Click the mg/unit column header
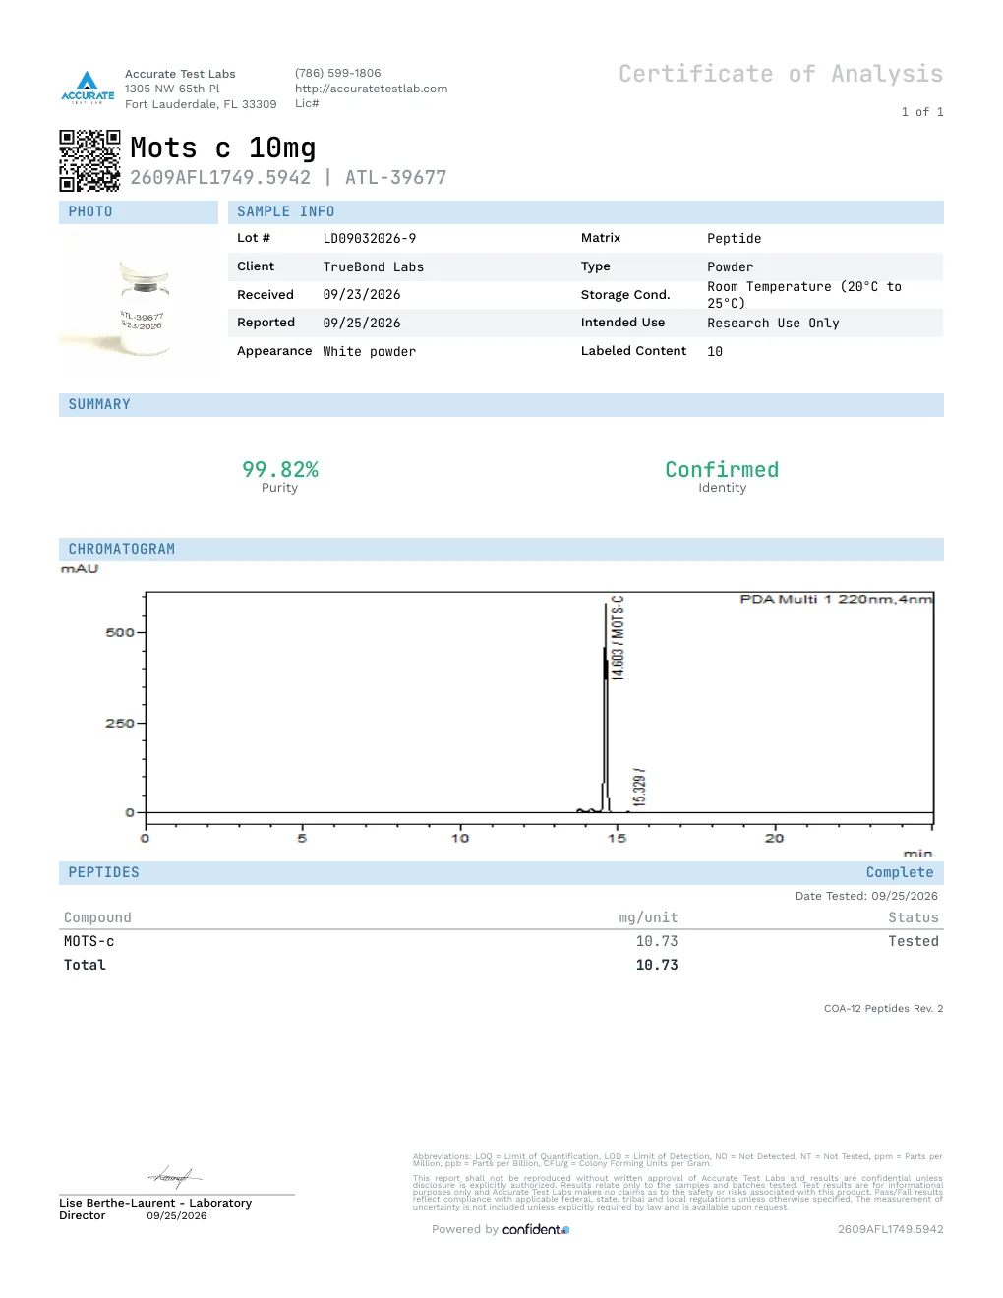 coord(648,918)
